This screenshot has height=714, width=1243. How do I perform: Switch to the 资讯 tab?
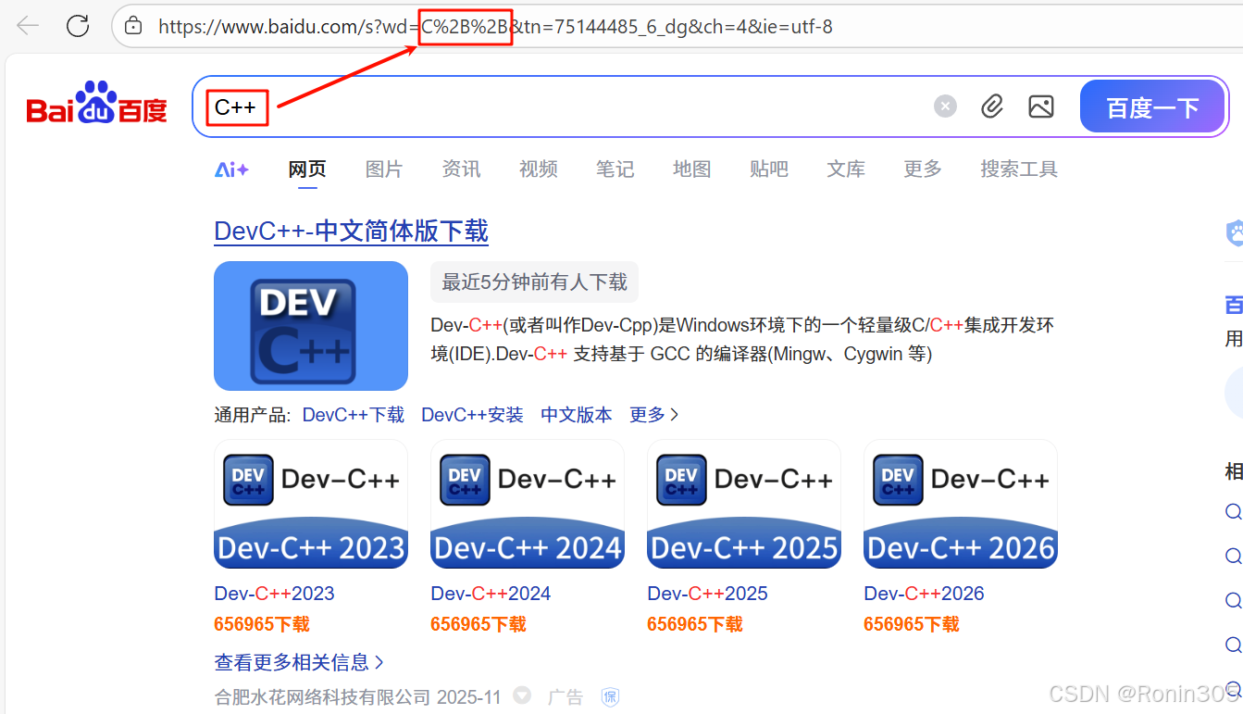pos(461,169)
